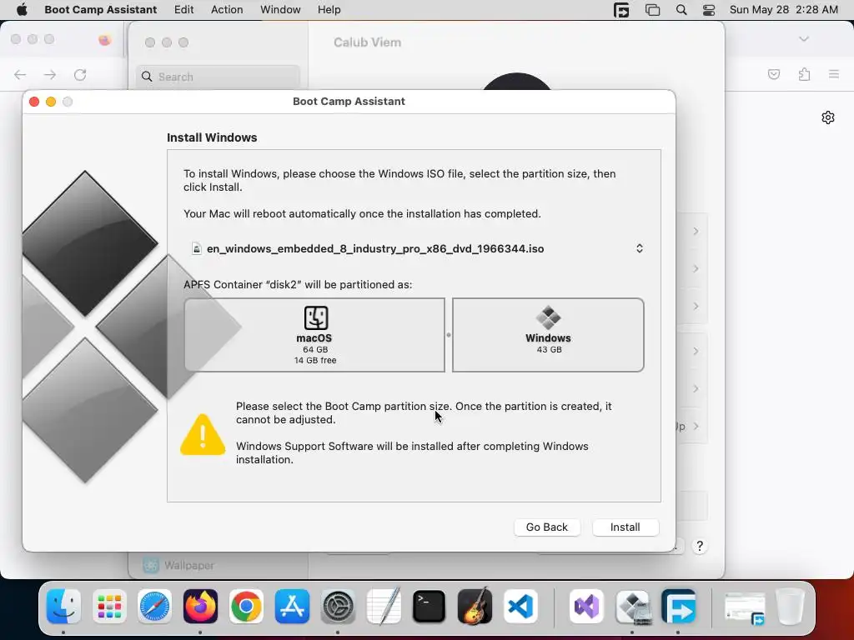Open Launchpad from the dock
Screen dimensions: 854x640
pos(109,607)
